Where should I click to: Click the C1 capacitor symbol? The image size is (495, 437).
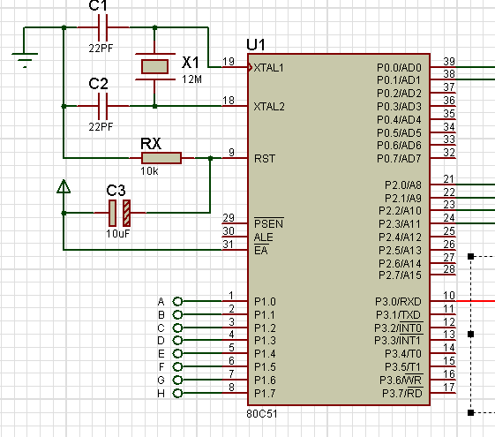coord(103,27)
